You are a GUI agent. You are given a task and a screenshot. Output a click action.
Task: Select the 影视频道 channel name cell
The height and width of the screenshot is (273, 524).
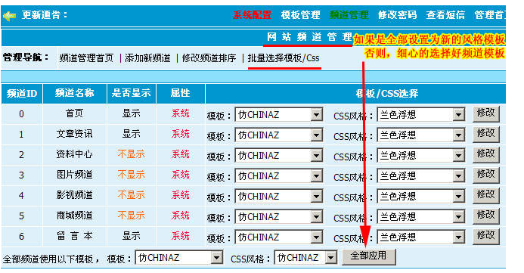coord(75,195)
